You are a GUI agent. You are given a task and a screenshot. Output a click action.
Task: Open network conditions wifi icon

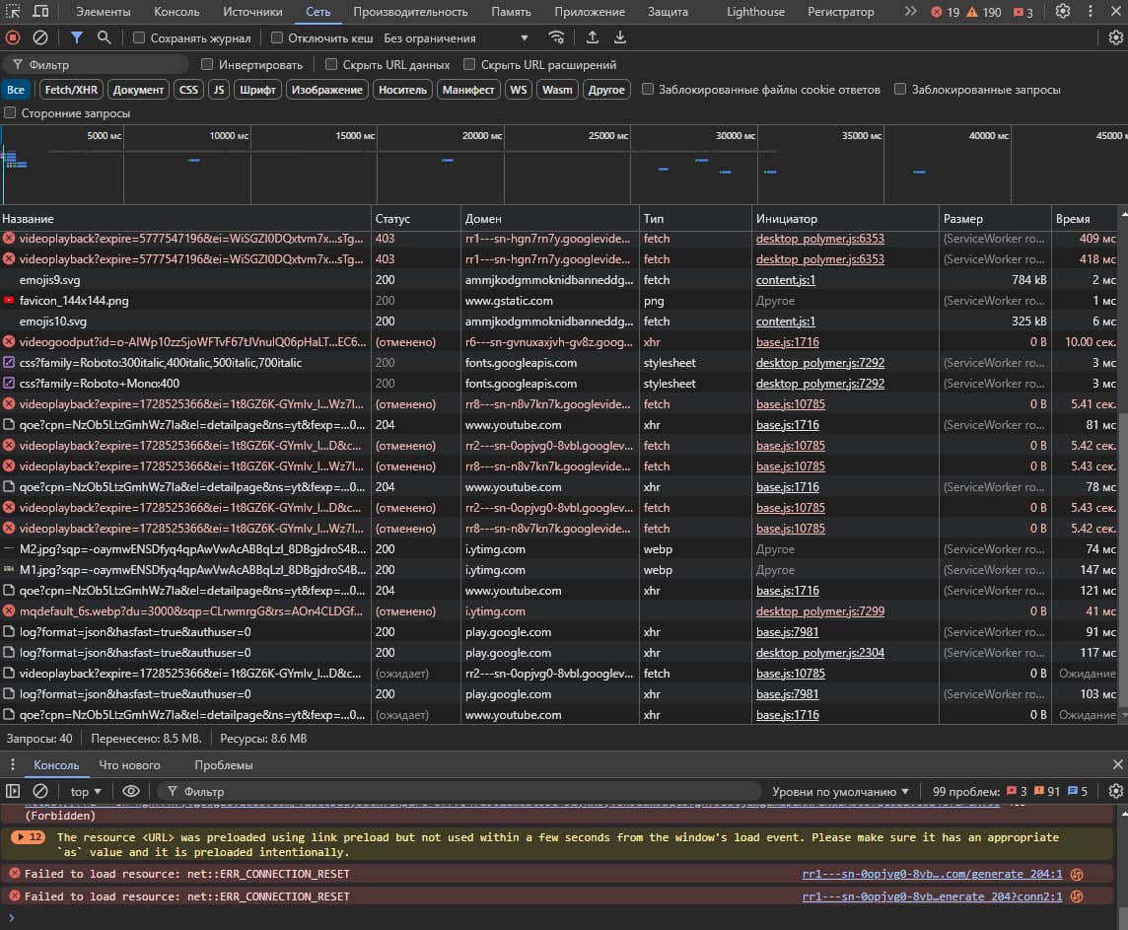click(556, 37)
